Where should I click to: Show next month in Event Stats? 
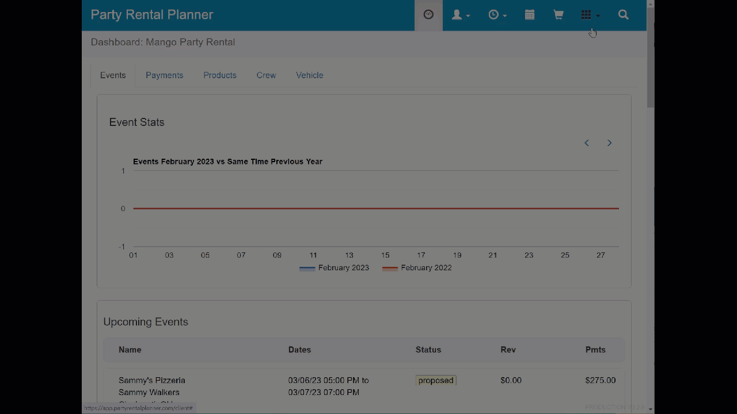(609, 143)
